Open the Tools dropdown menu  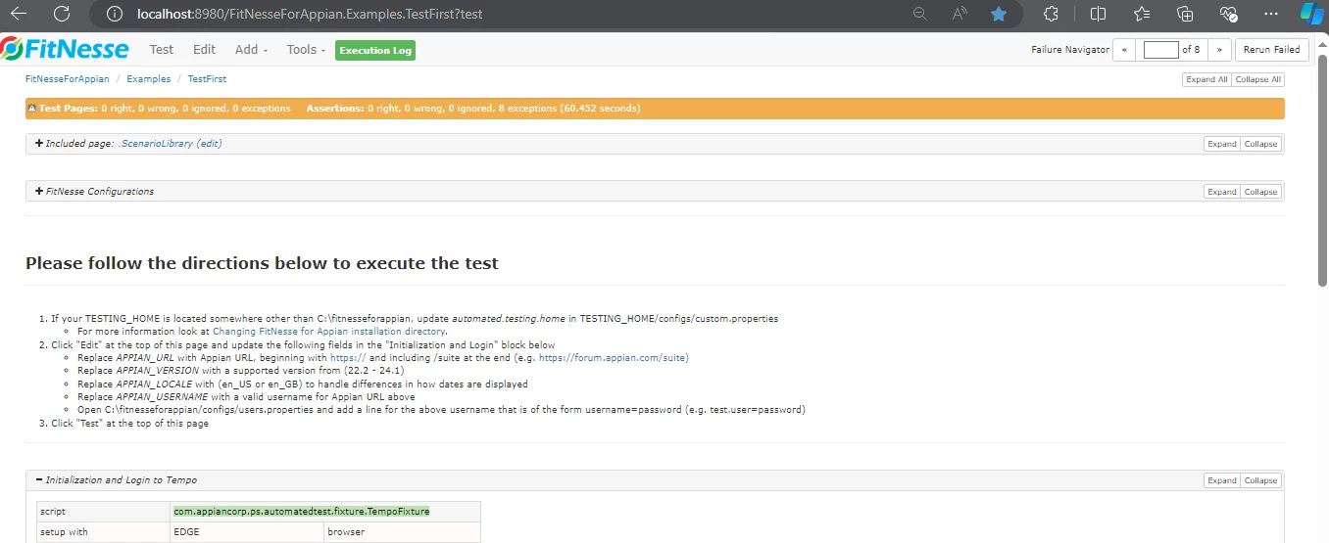click(x=306, y=50)
